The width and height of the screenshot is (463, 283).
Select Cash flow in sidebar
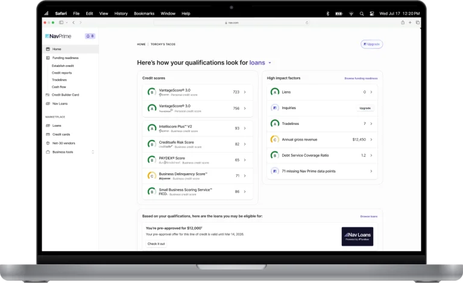[x=58, y=87]
